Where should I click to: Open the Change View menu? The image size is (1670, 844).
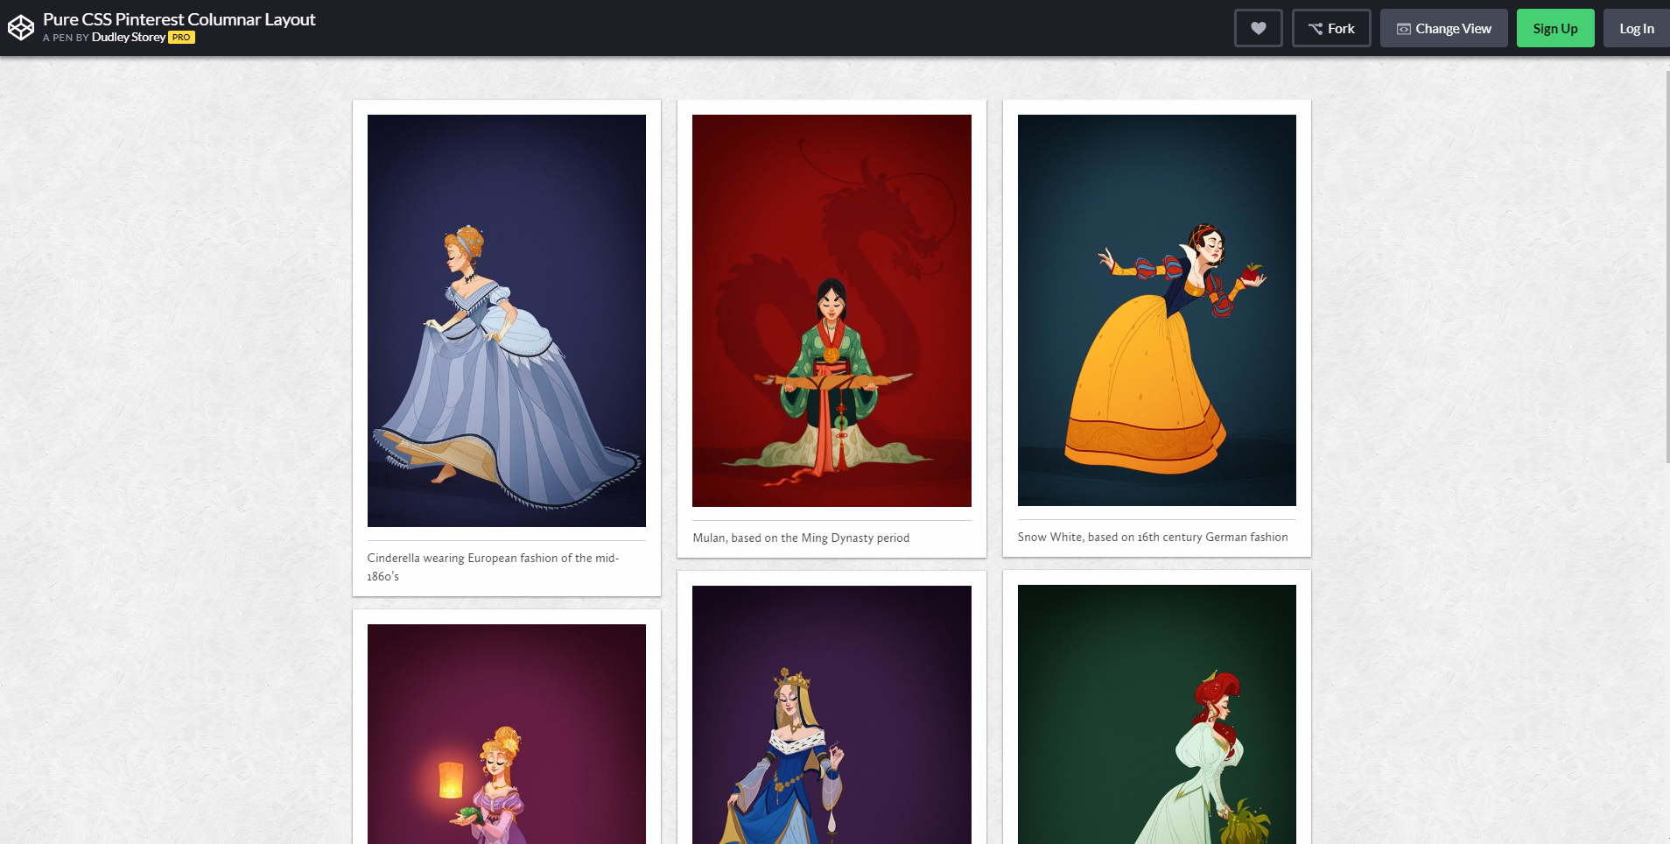tap(1443, 28)
